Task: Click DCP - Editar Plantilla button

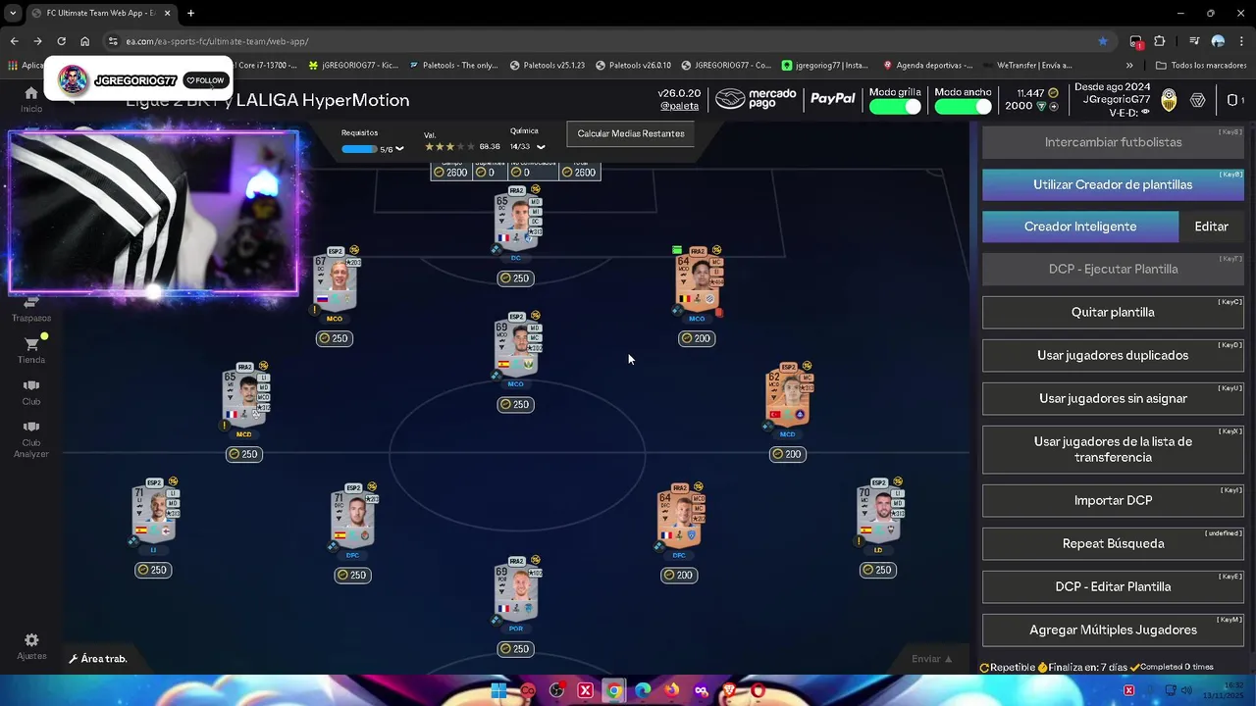Action: [1113, 586]
